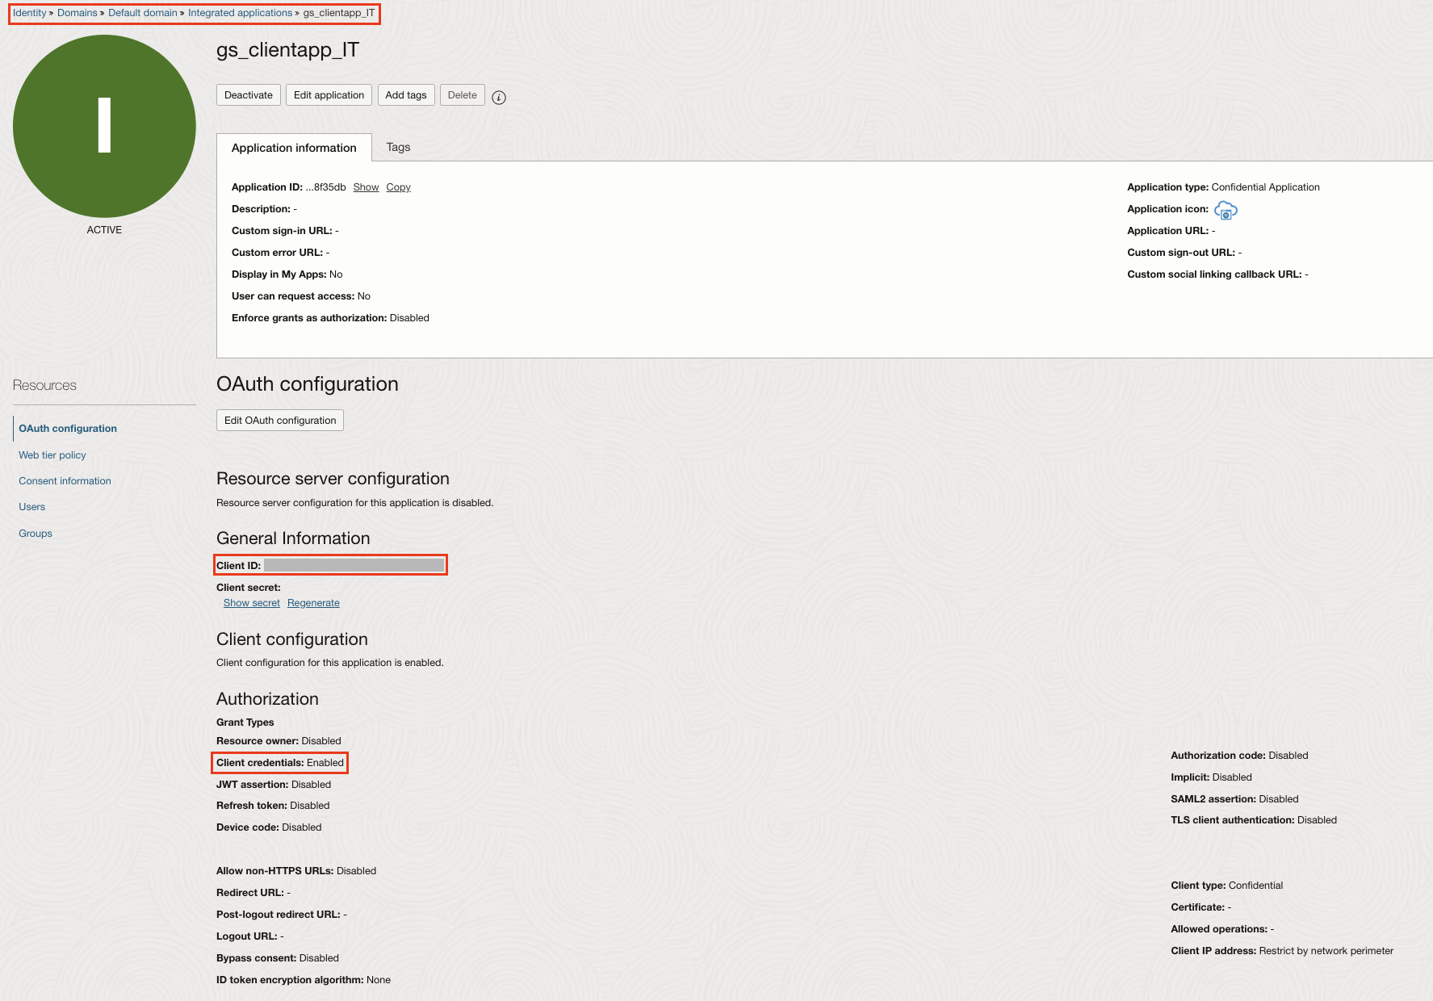
Task: Open the Application information tab
Action: 293,147
